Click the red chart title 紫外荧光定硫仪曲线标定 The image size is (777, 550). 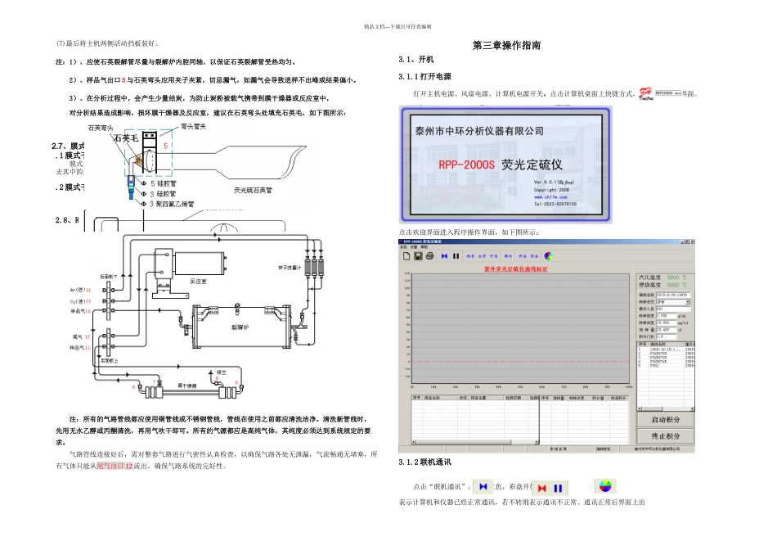click(516, 268)
